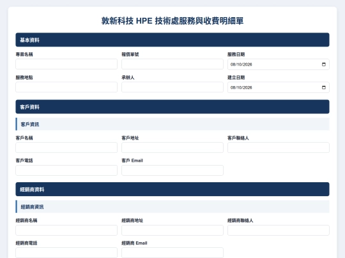Click the 服務日期 label

click(236, 54)
